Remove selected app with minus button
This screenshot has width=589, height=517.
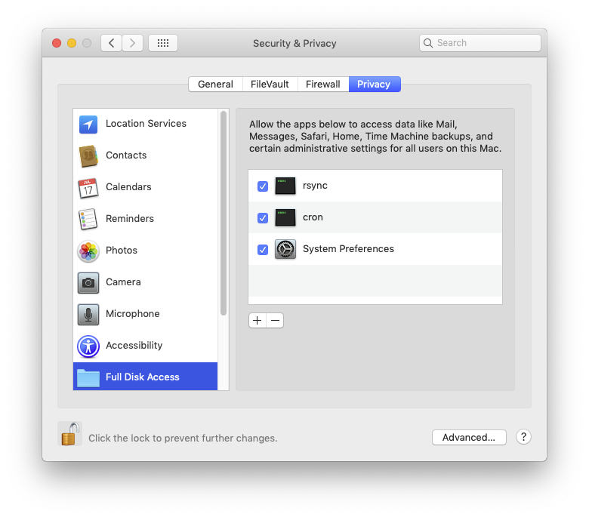pyautogui.click(x=275, y=321)
